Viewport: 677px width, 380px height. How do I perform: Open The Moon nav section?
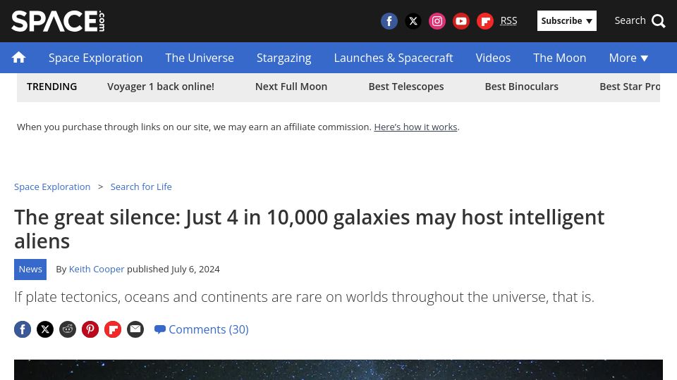coord(559,58)
